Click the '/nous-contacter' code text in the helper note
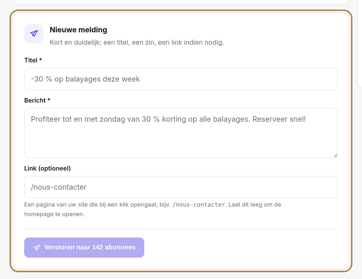This screenshot has width=362, height=279. 199,205
